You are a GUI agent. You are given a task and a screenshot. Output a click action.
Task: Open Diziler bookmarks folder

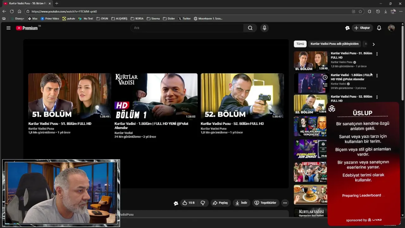(x=169, y=19)
